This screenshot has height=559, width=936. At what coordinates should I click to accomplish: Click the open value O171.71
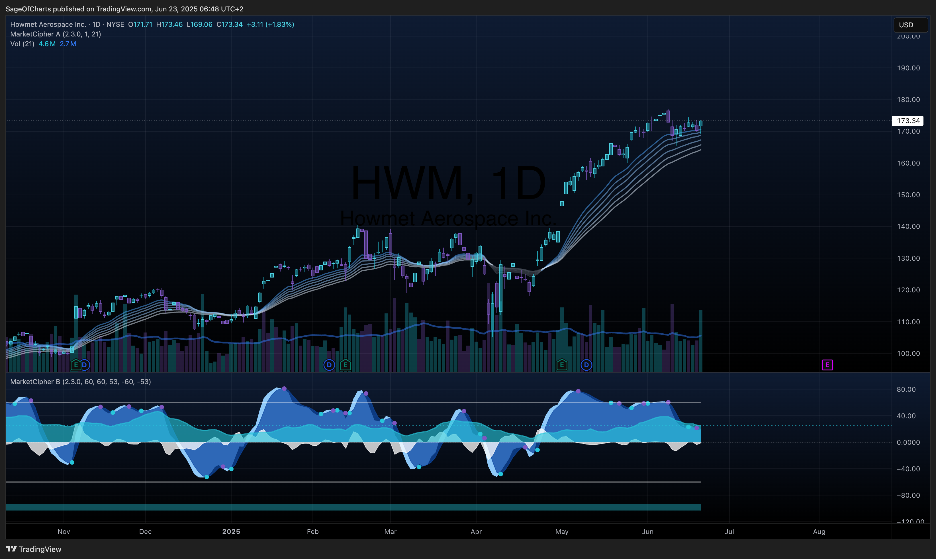coord(140,25)
